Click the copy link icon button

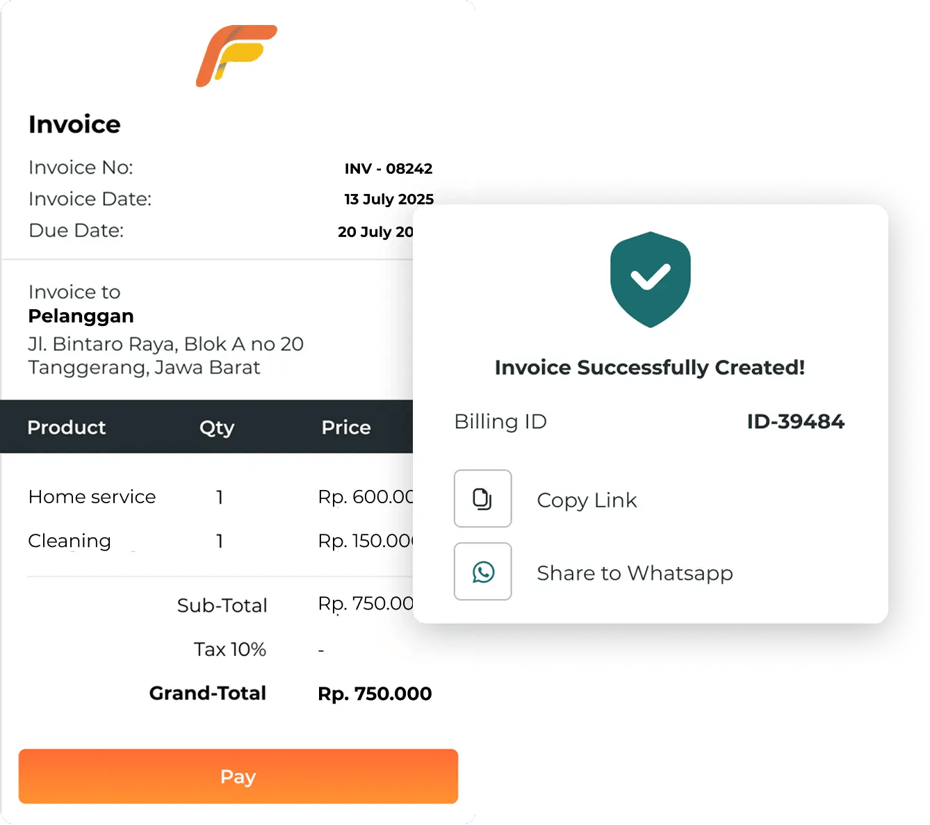coord(482,498)
